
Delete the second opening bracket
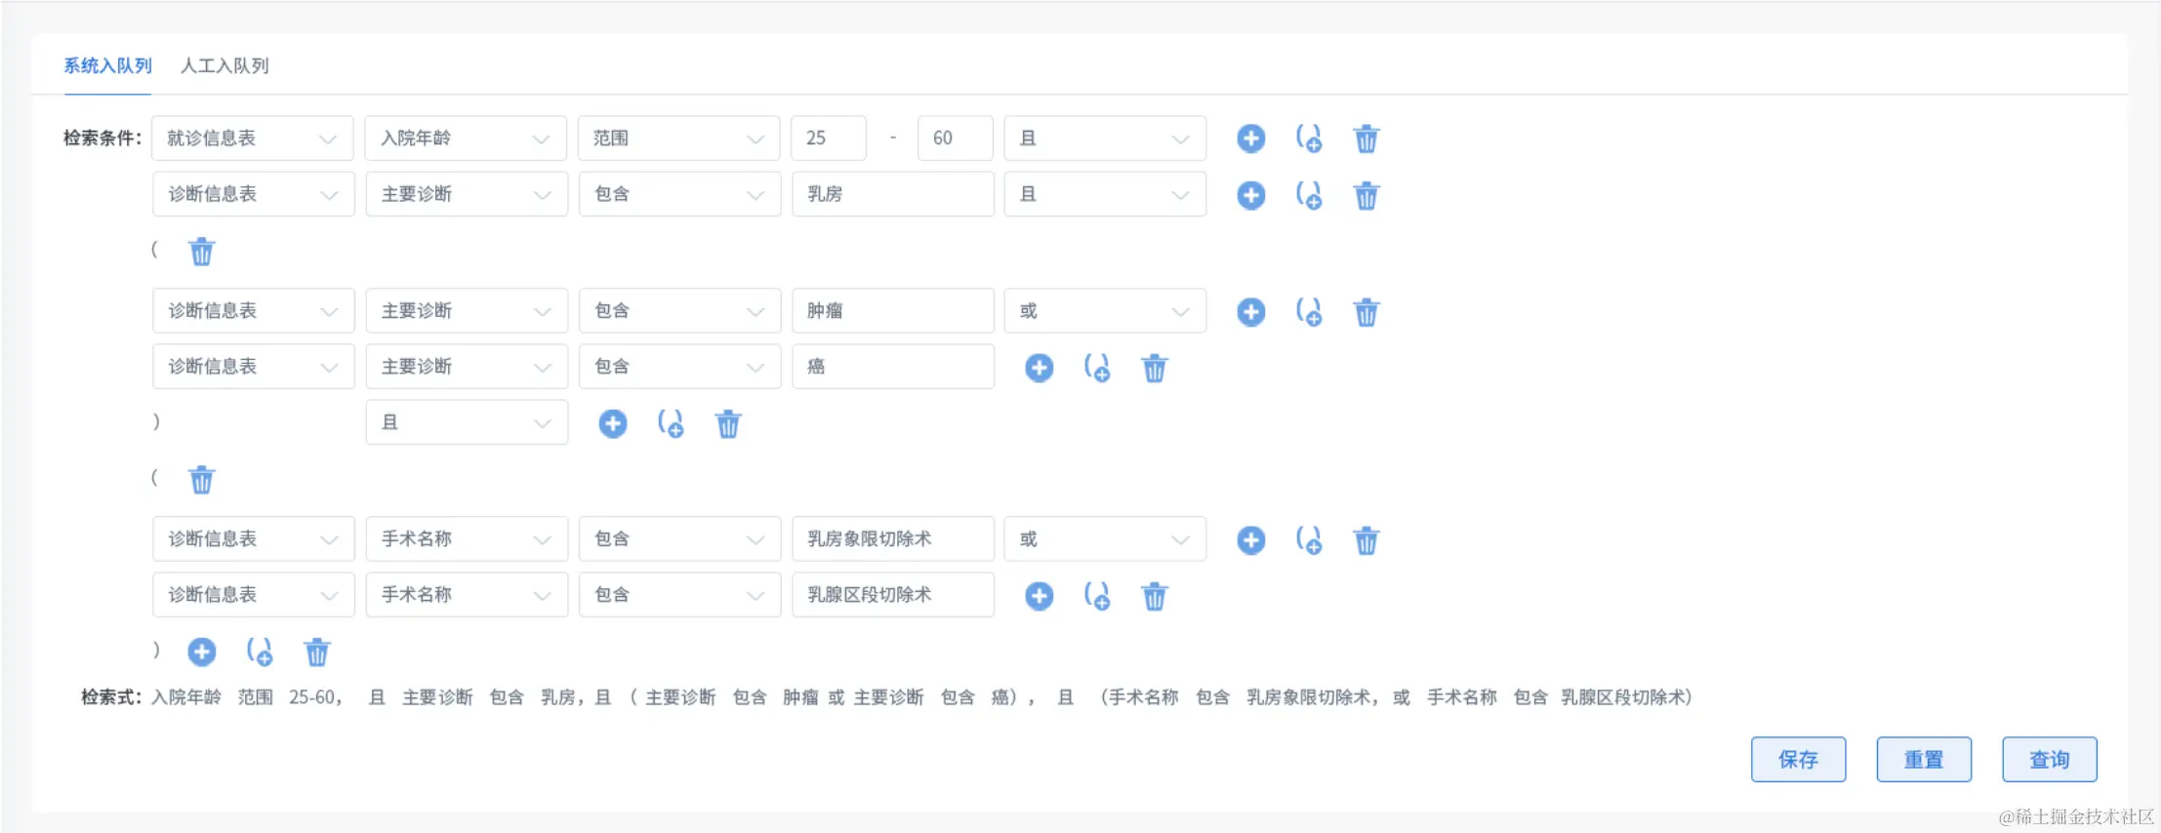(x=201, y=480)
